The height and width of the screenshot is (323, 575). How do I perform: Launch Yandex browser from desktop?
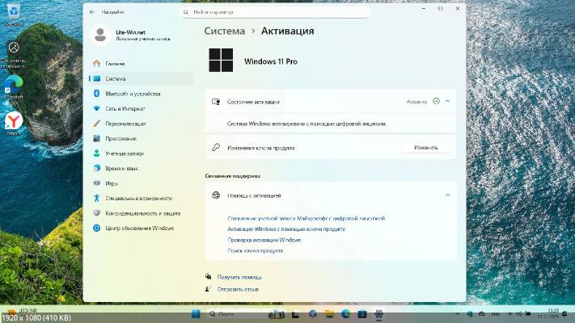coord(14,121)
